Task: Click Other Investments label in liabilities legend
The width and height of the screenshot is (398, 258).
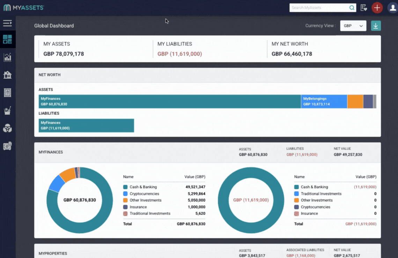Action: [317, 200]
